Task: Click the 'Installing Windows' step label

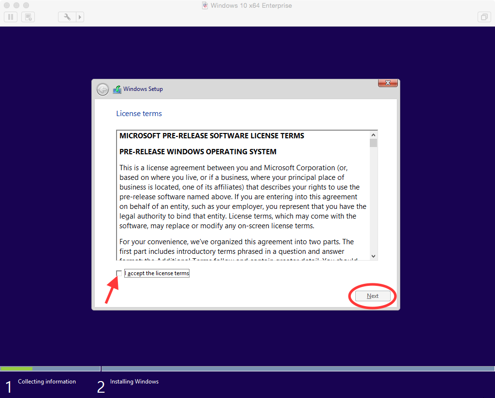Action: tap(134, 382)
